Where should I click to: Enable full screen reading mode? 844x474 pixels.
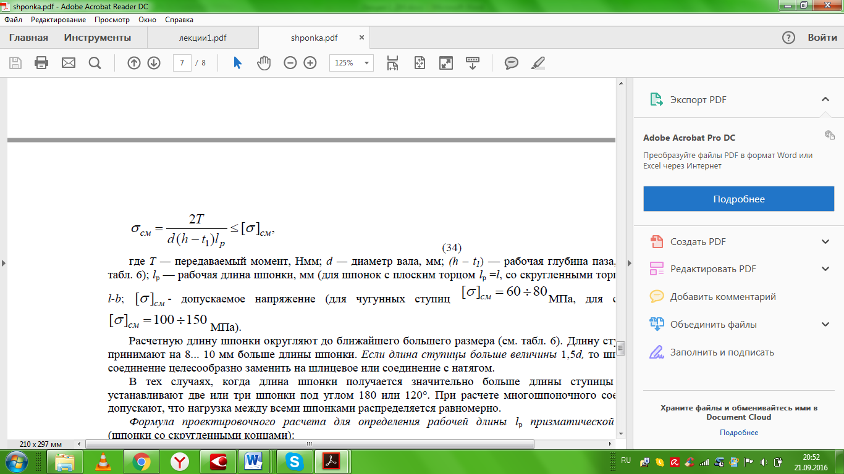[x=445, y=63]
